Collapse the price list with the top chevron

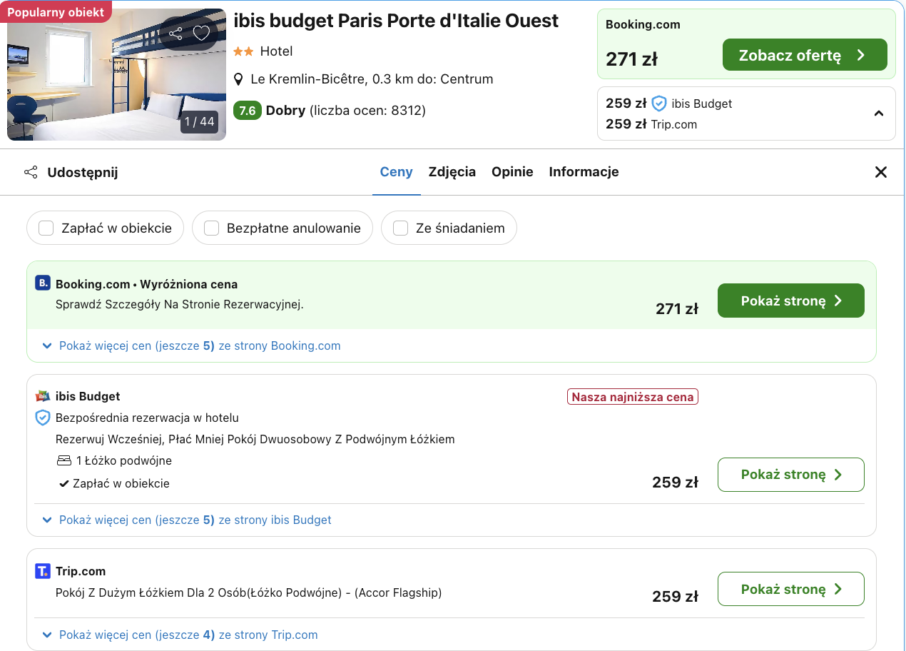click(x=880, y=113)
